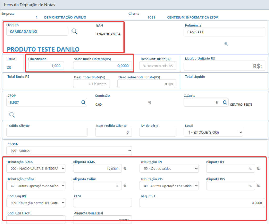The height and width of the screenshot is (224, 269).
Task: Click the small search icon under Referência
Action: [x=226, y=44]
